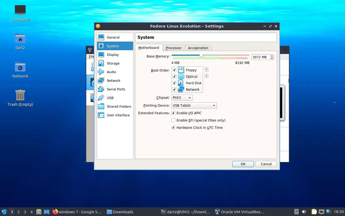Screen dimensions: 345x216
Task: Edit the 3072 MB memory field
Action: (260, 57)
